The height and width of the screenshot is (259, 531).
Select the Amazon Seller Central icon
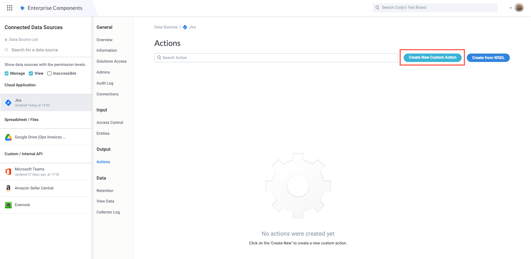tap(8, 188)
